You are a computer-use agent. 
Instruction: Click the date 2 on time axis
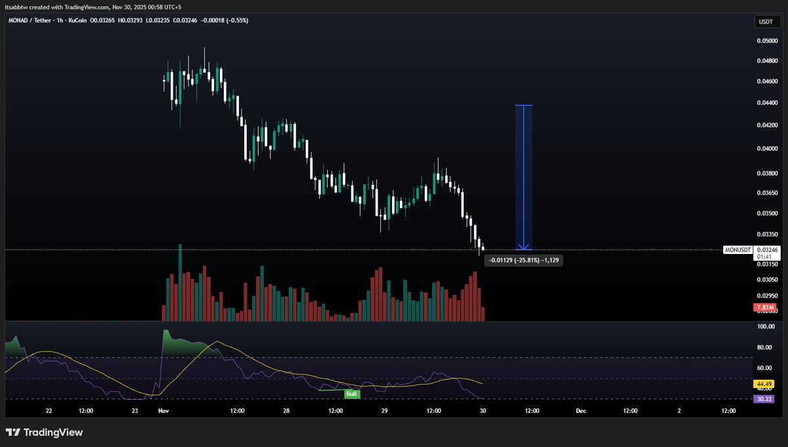(679, 411)
